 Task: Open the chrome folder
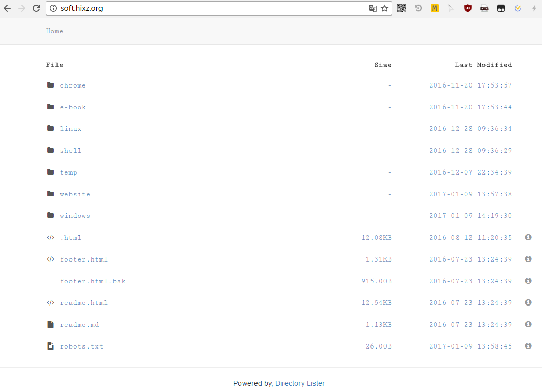click(x=73, y=85)
